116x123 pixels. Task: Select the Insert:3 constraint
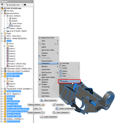click(12, 54)
